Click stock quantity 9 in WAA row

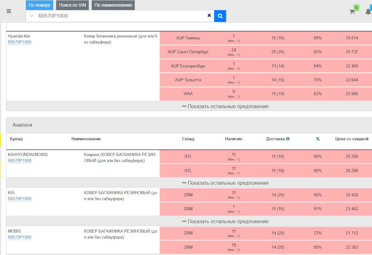pyautogui.click(x=234, y=91)
